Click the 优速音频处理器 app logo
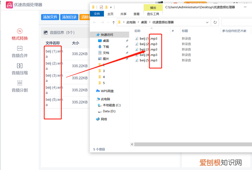This screenshot has width=252, height=170. [9, 5]
